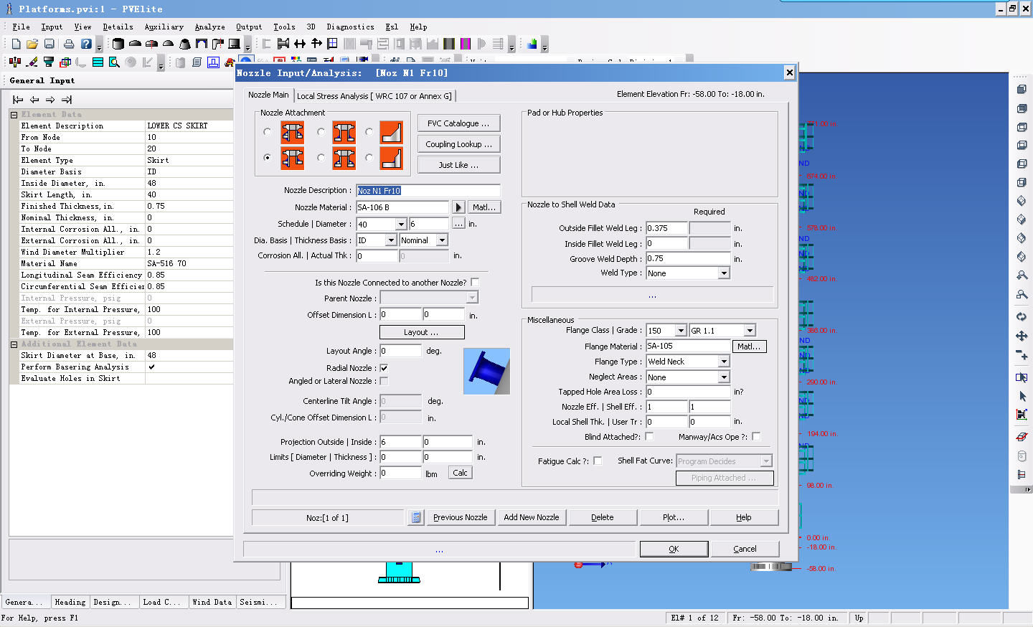This screenshot has width=1033, height=627.
Task: Click the zoom in magnifier on right toolbar
Action: coord(1022,275)
